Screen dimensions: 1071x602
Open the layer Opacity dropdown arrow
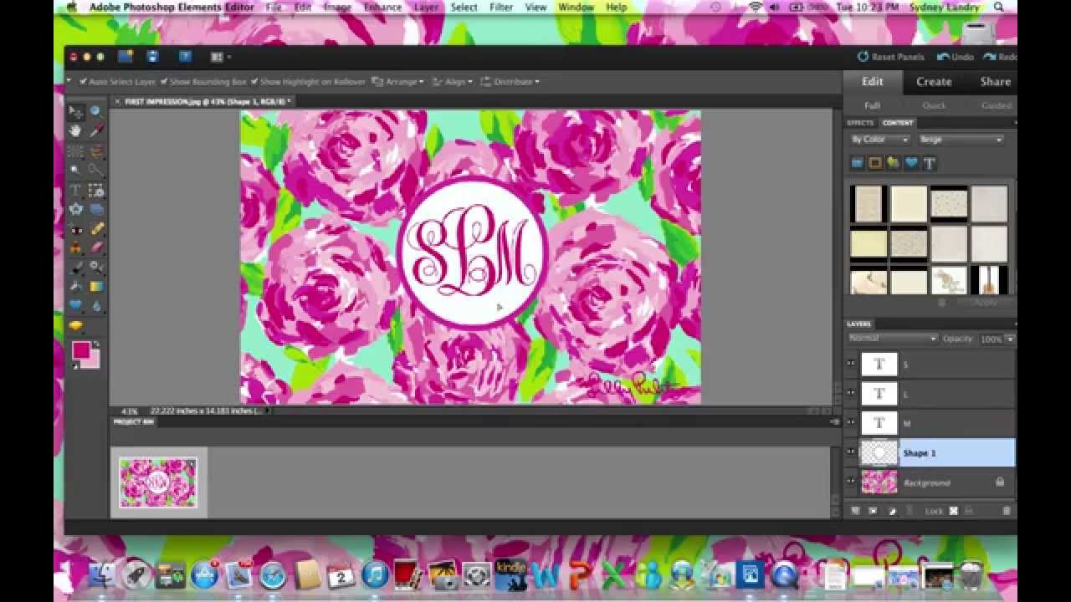1010,339
